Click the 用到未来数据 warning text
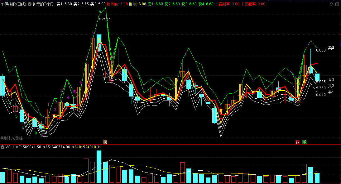Screen dimensions: 341x184 [12, 138]
